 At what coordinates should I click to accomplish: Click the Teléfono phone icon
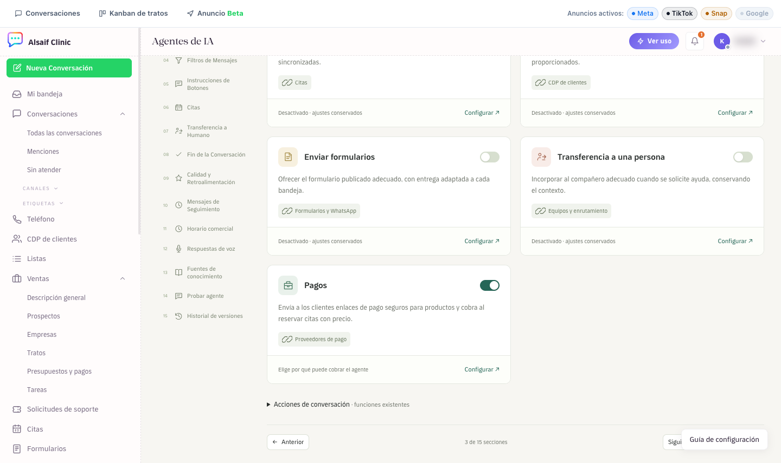(17, 219)
